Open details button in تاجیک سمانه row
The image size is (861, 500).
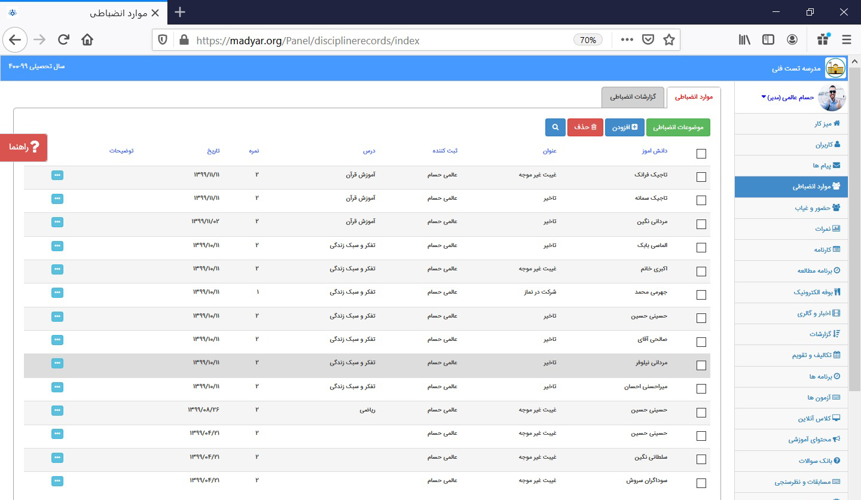(x=57, y=199)
